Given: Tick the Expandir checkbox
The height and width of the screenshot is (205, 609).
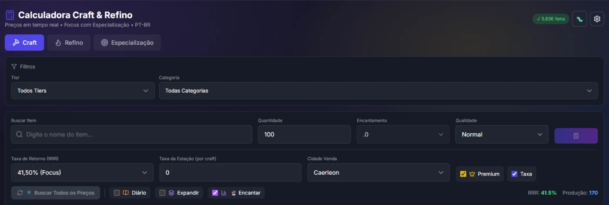Looking at the screenshot, I should pos(162,193).
